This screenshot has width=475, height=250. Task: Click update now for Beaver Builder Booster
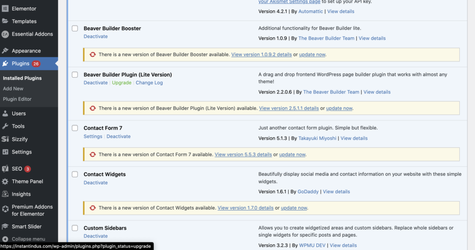(x=312, y=55)
